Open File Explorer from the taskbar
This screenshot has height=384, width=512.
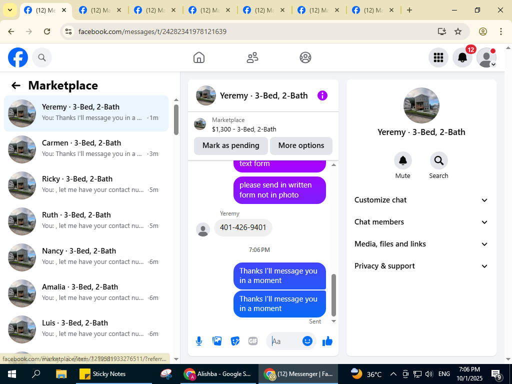(61, 374)
